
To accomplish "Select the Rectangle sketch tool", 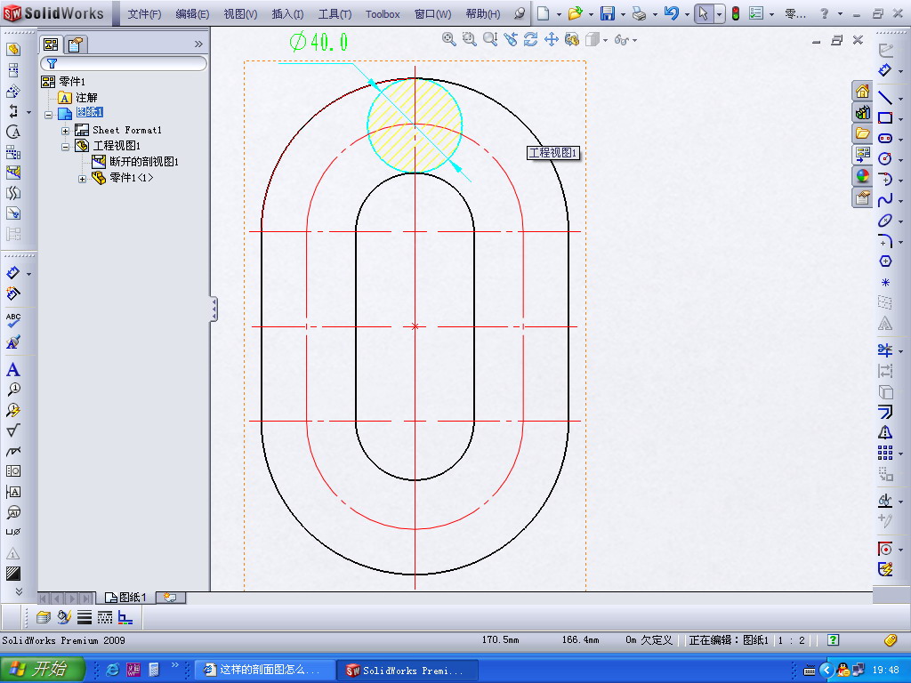I will (x=885, y=118).
